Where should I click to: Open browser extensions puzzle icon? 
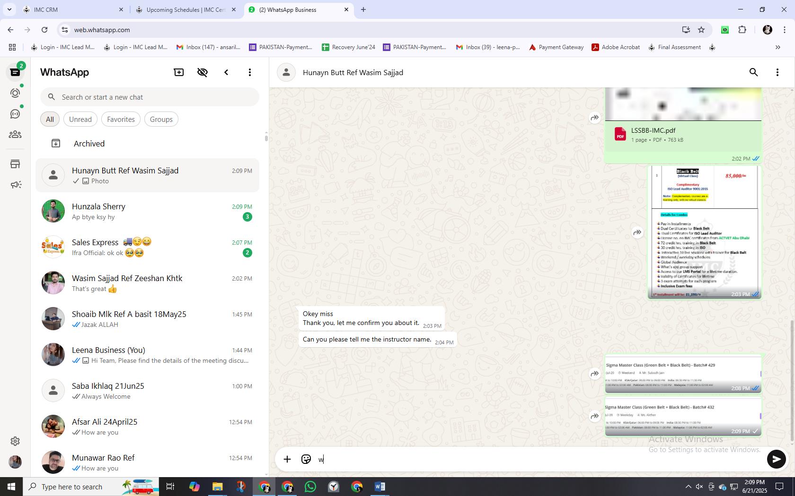click(742, 30)
